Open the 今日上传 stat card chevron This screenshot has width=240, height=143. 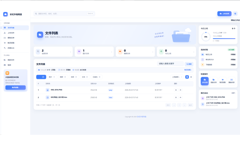click(x=194, y=52)
